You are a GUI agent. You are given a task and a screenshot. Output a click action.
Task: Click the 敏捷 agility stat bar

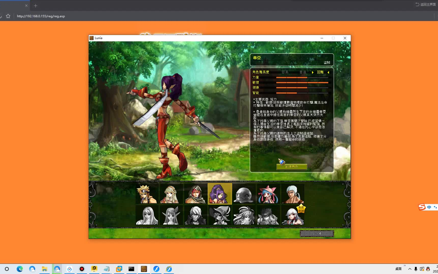(302, 82)
